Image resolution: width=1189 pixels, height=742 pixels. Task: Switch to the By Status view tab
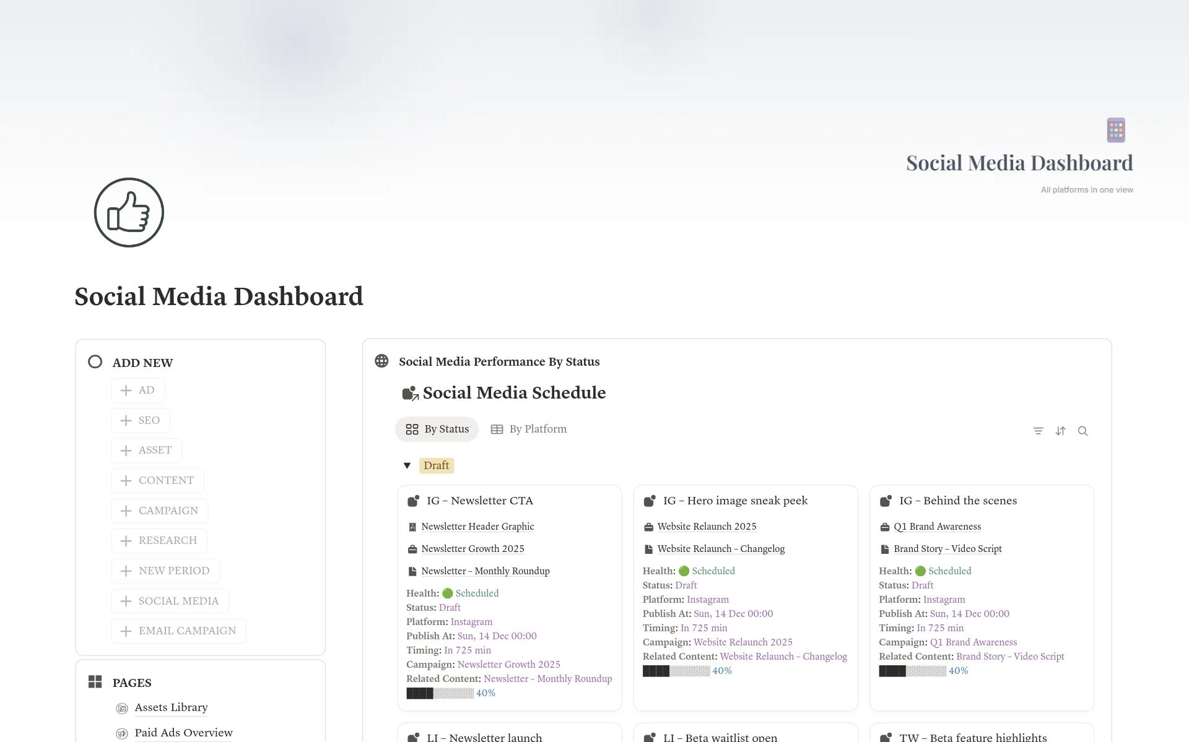coord(437,429)
